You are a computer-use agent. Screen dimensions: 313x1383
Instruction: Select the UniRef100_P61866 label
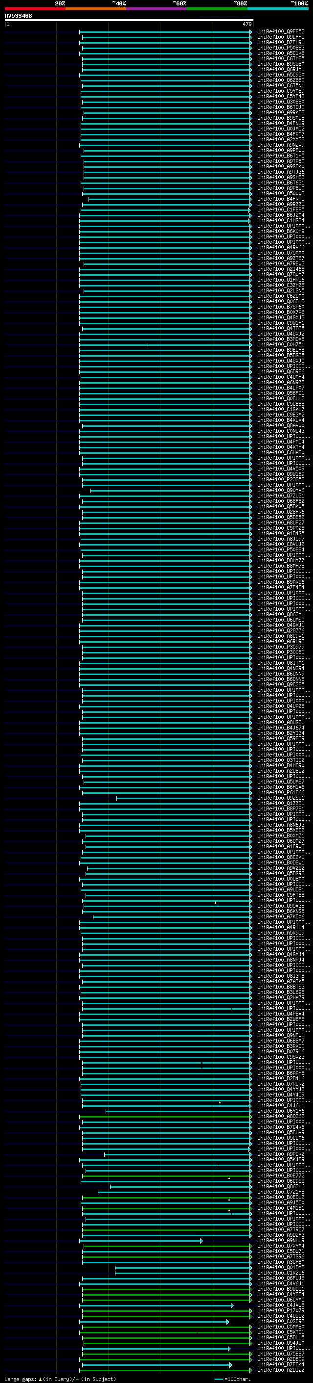click(281, 792)
